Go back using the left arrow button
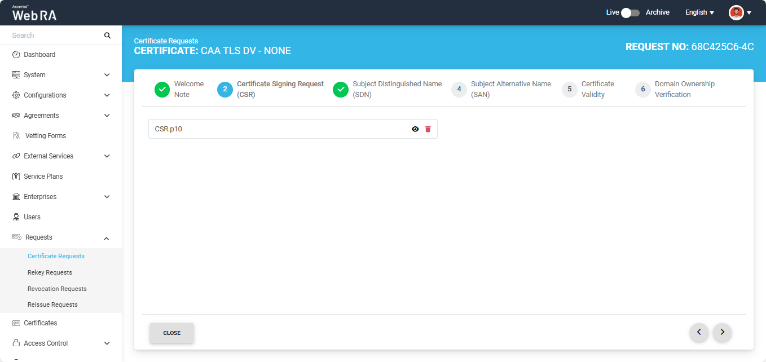This screenshot has height=362, width=766. 699,332
